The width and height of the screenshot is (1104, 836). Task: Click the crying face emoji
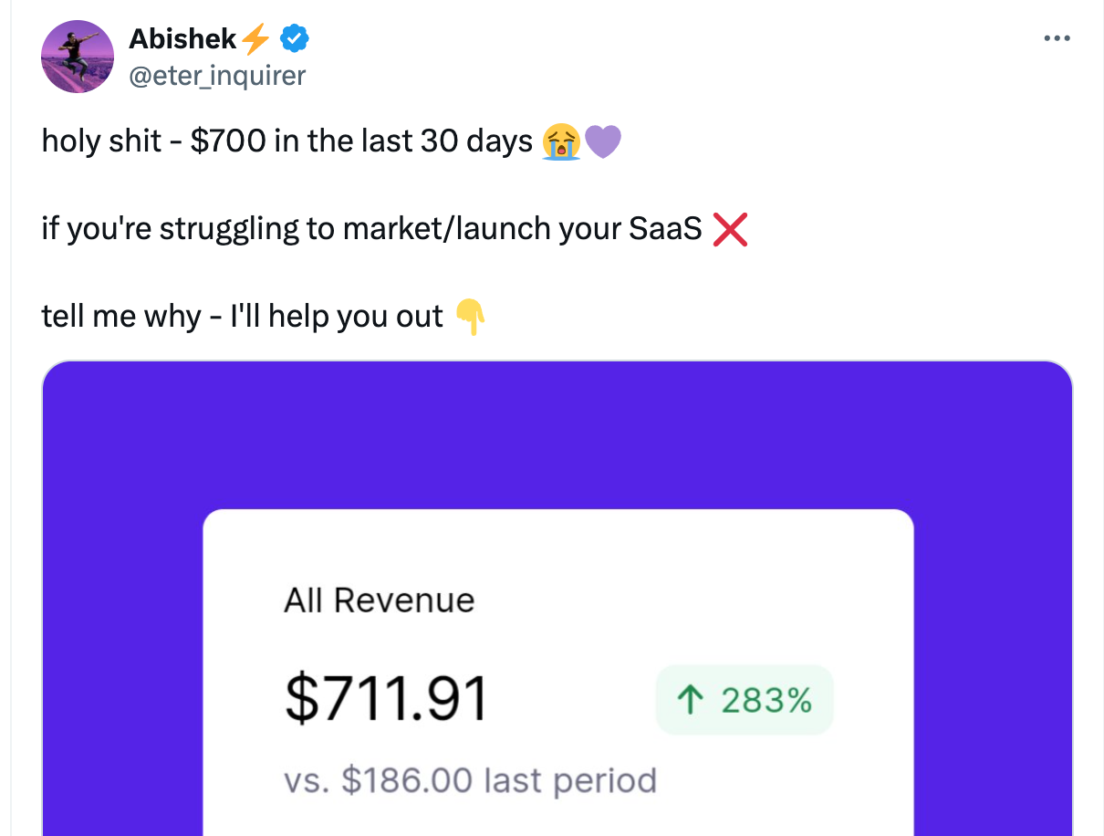[560, 142]
